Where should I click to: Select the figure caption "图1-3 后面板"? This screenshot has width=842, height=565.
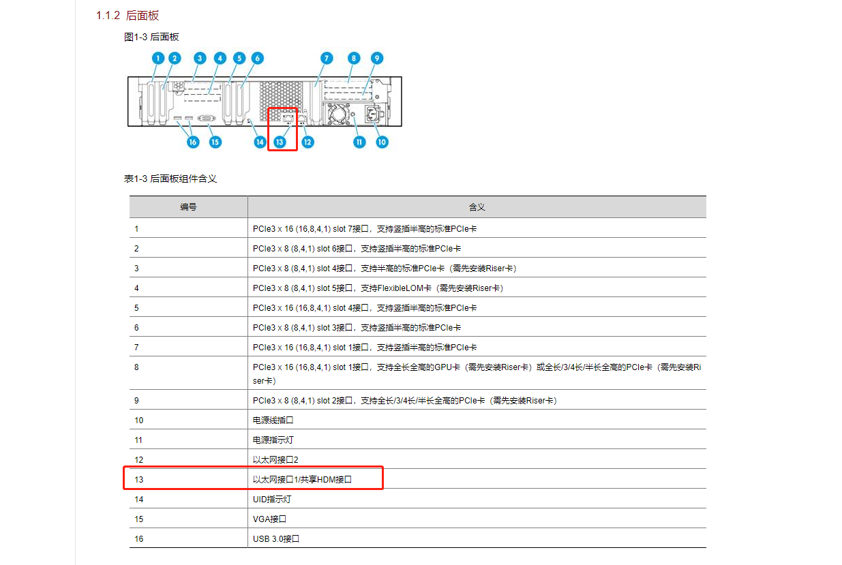point(151,37)
